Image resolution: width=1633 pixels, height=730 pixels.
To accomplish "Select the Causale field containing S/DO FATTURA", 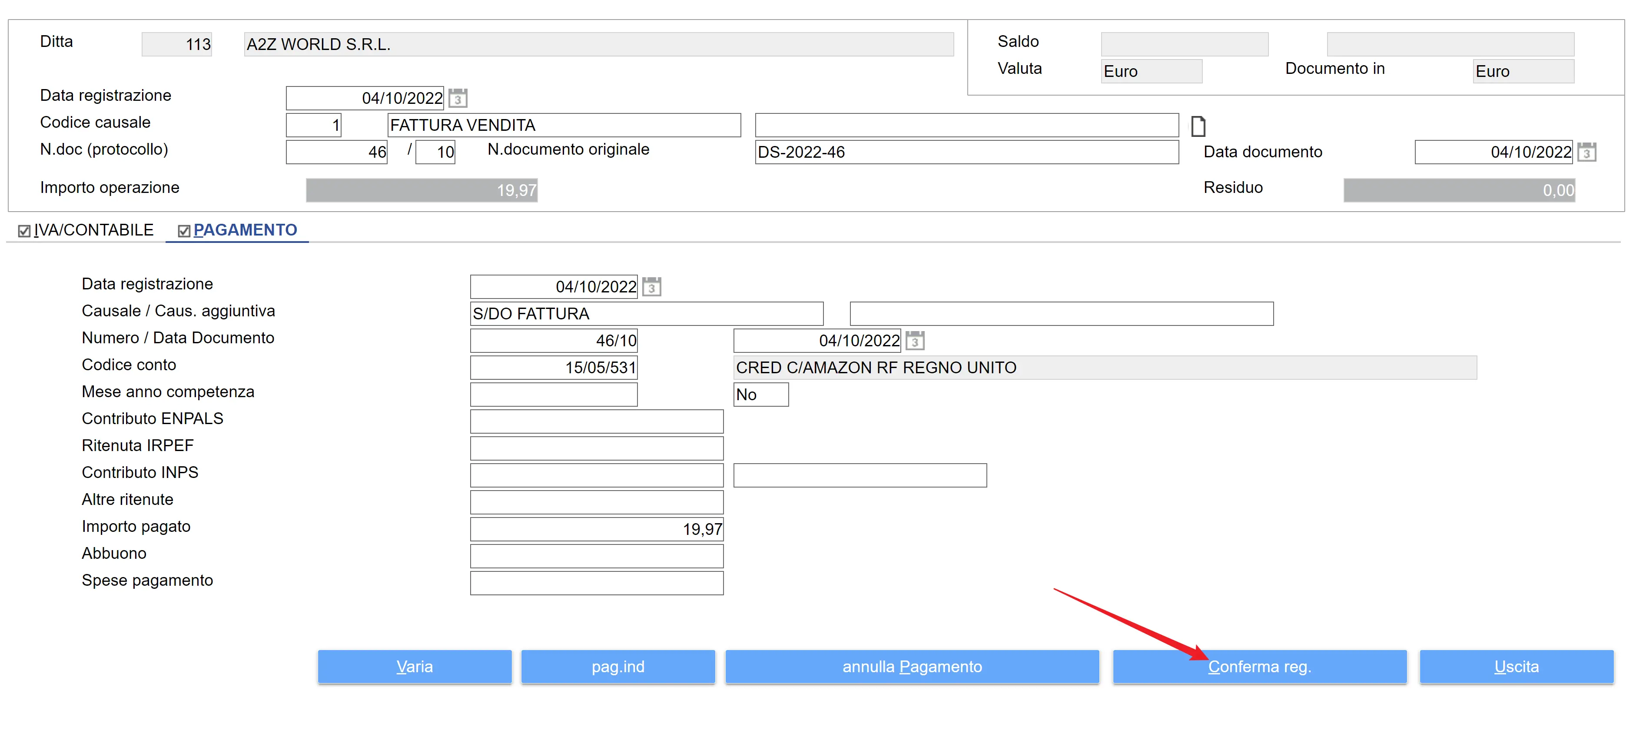I will (x=646, y=314).
